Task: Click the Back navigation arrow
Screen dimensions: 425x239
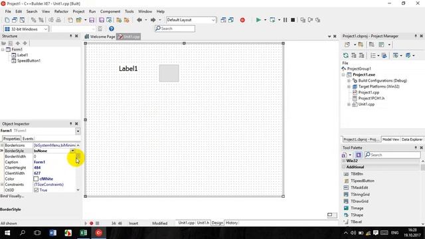Action: coord(139,20)
